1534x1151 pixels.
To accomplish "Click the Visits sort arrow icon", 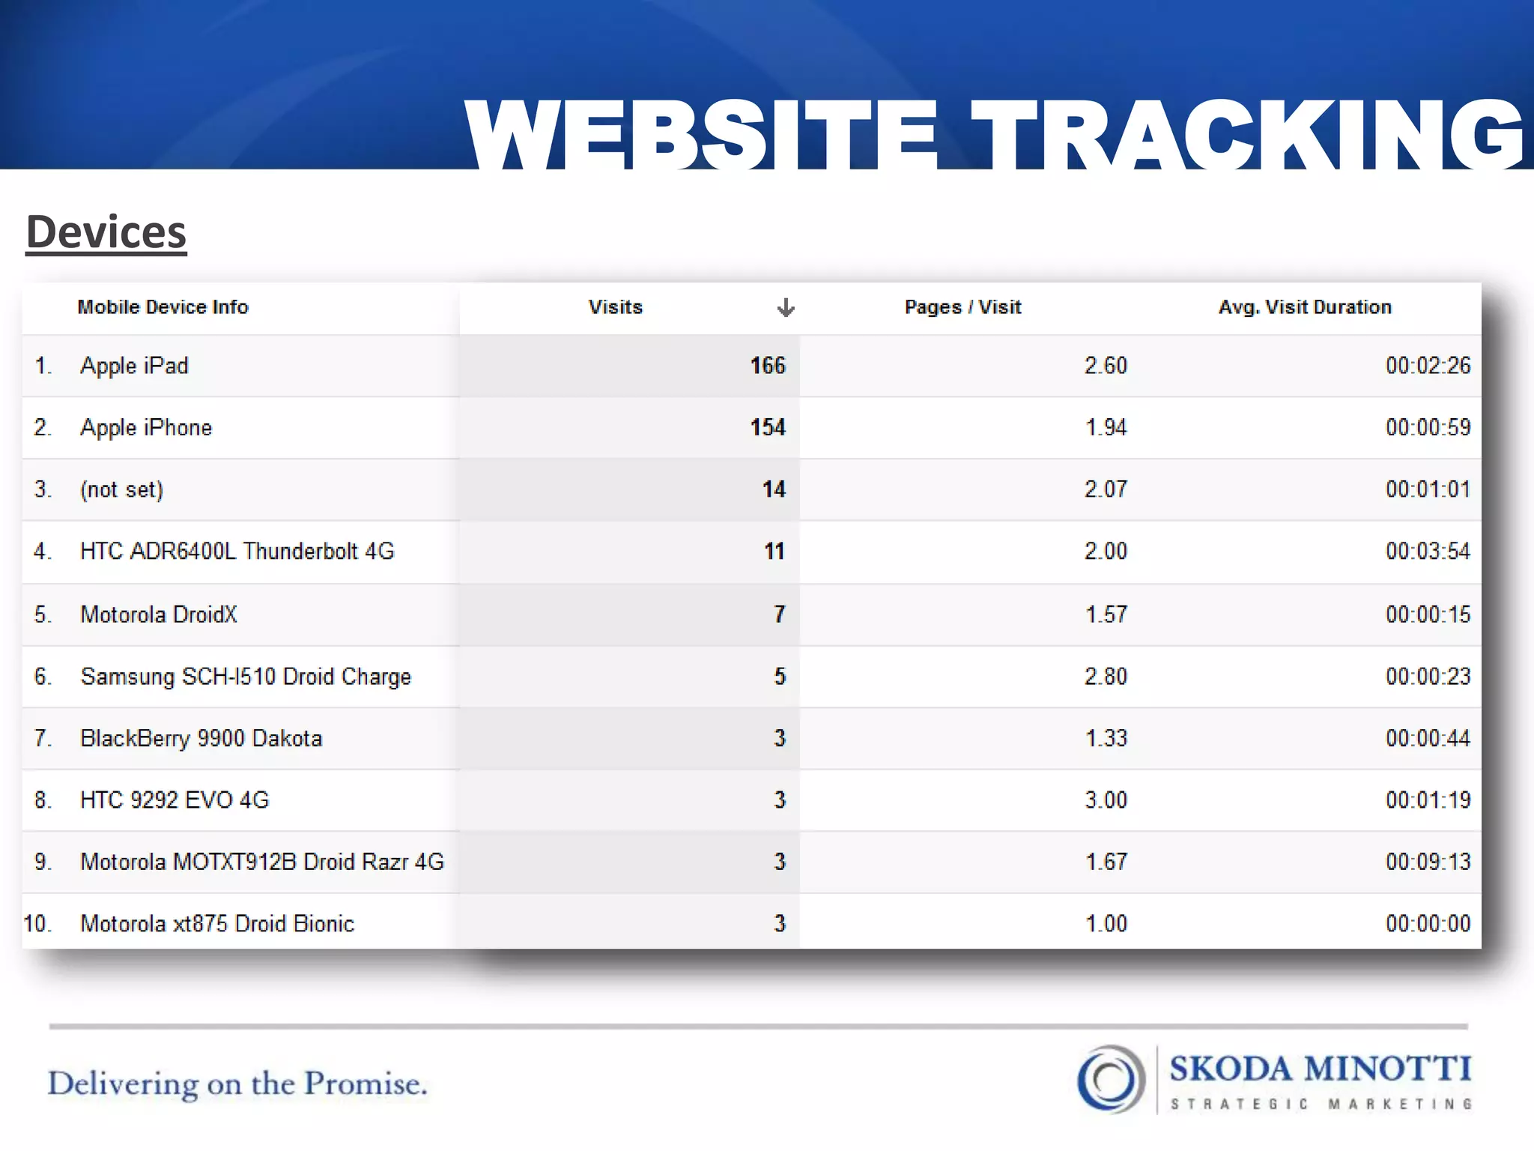I will [786, 307].
